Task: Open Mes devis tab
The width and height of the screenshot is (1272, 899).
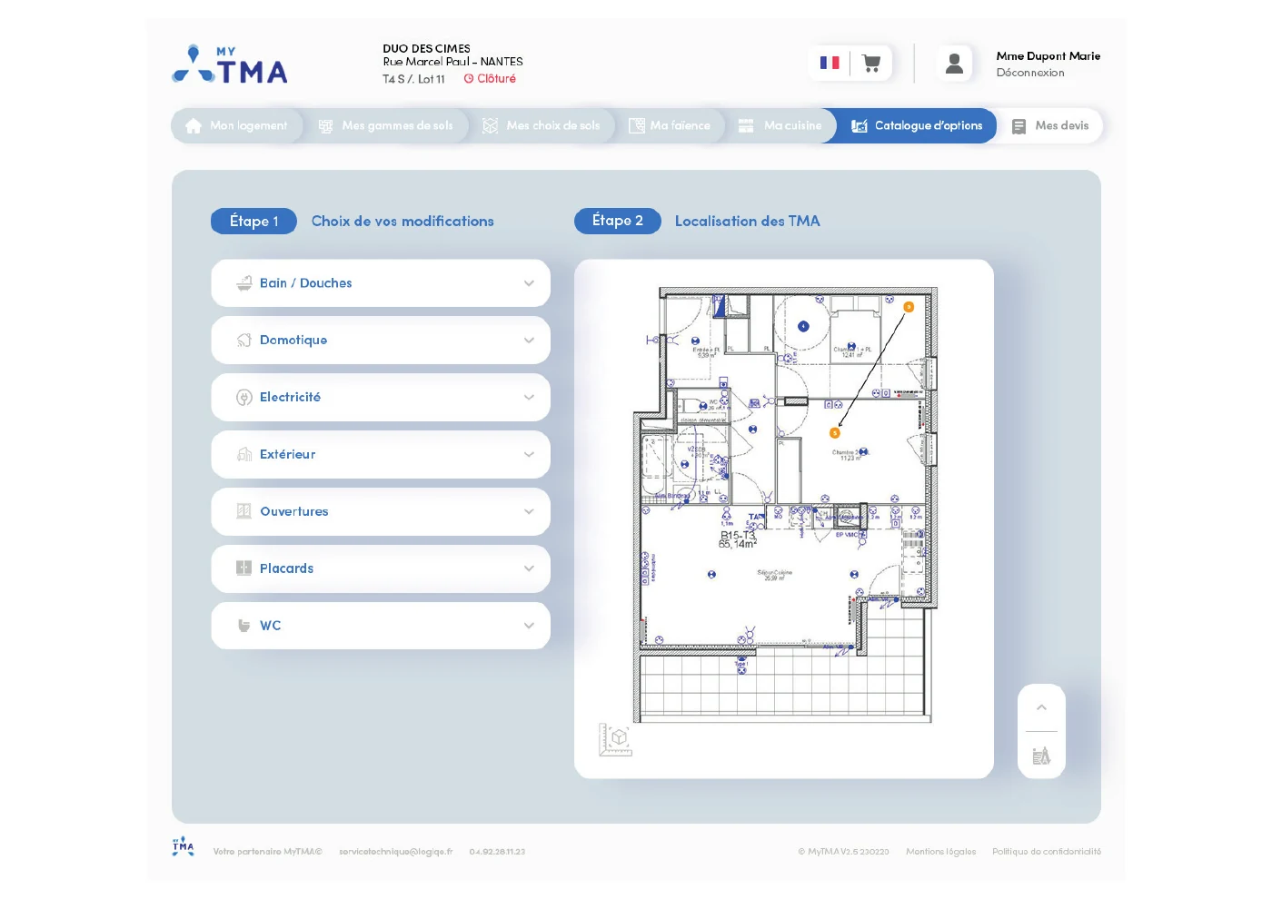Action: point(1050,126)
